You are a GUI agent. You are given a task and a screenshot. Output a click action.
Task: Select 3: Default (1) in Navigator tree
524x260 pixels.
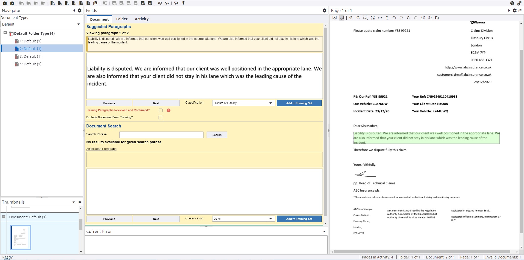(30, 56)
